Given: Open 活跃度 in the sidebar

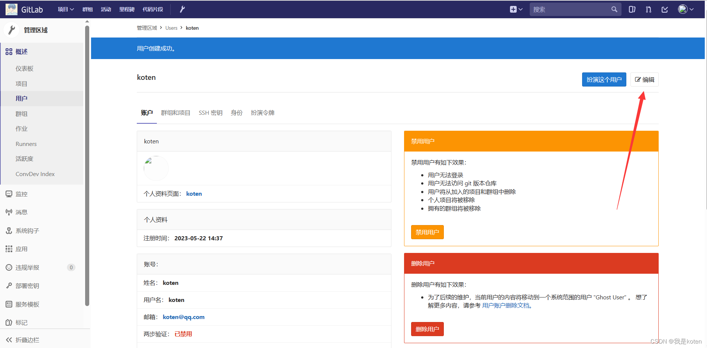Looking at the screenshot, I should click(25, 159).
